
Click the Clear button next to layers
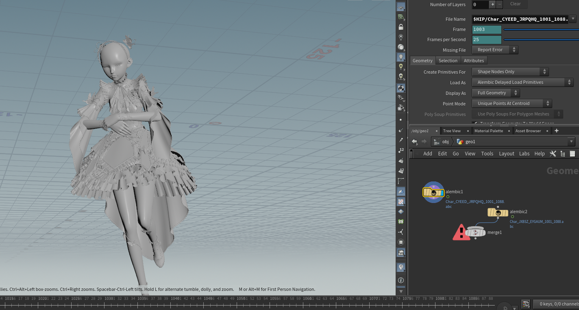point(515,4)
